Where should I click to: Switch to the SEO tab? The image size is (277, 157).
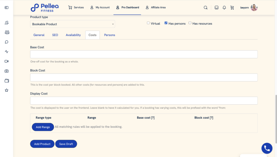(55, 35)
